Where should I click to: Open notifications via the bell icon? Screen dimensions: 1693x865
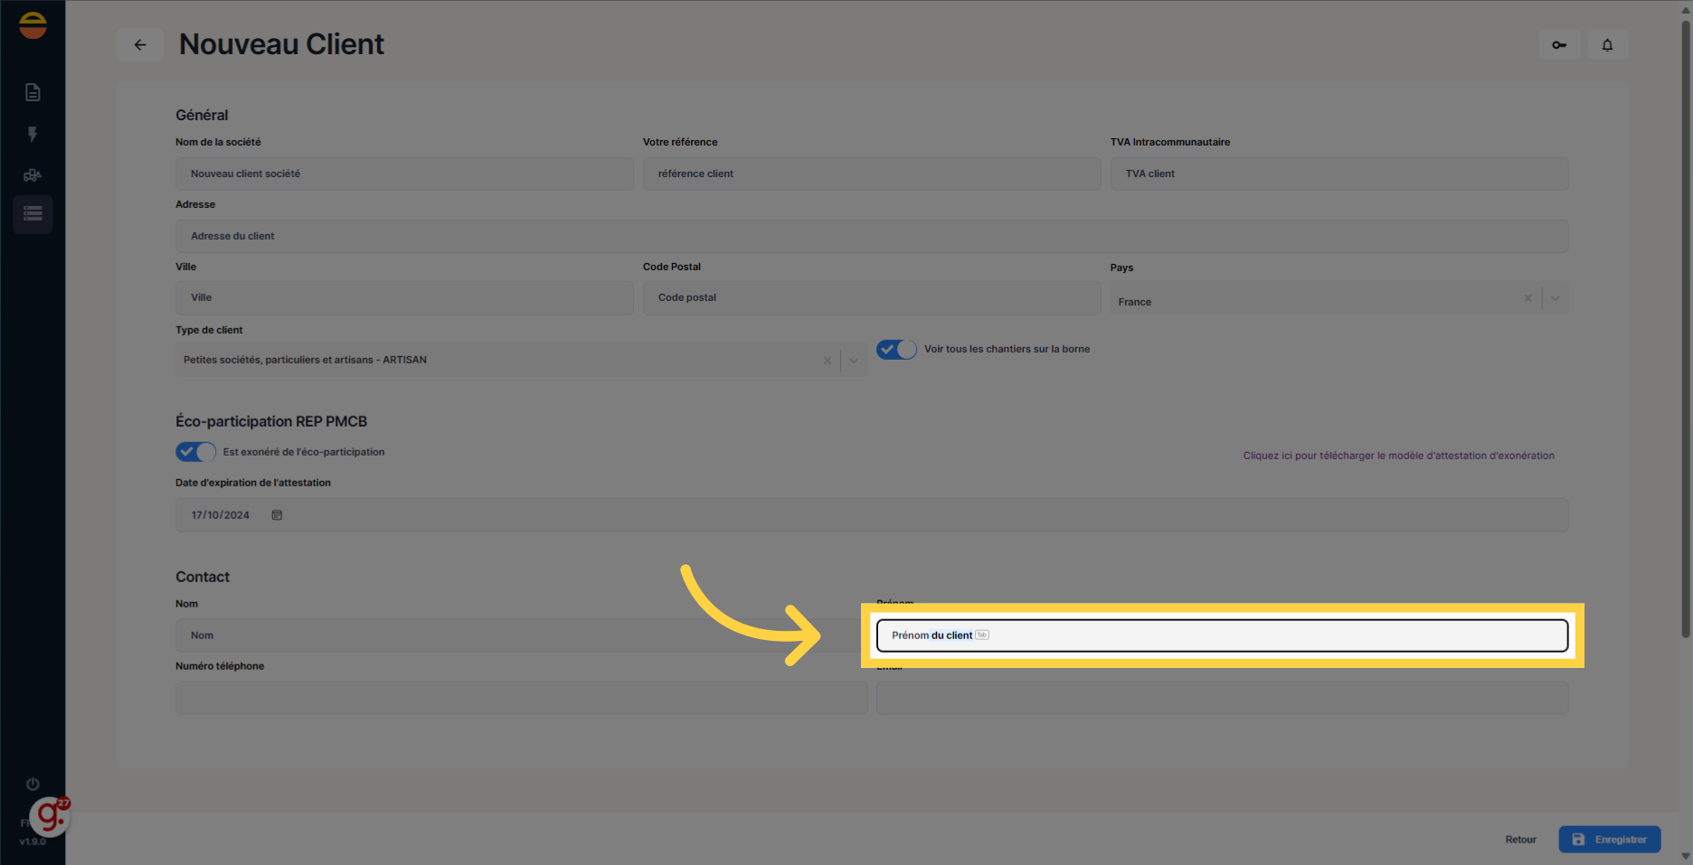[x=1608, y=44]
